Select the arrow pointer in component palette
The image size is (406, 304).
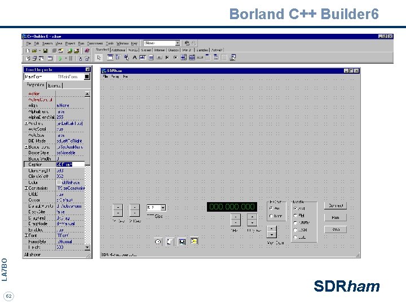[x=99, y=57]
